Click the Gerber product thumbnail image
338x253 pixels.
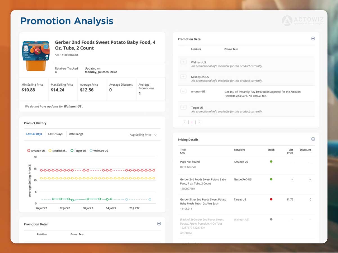[x=36, y=55]
